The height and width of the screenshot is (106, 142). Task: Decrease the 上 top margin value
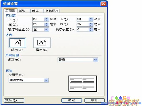46,20
